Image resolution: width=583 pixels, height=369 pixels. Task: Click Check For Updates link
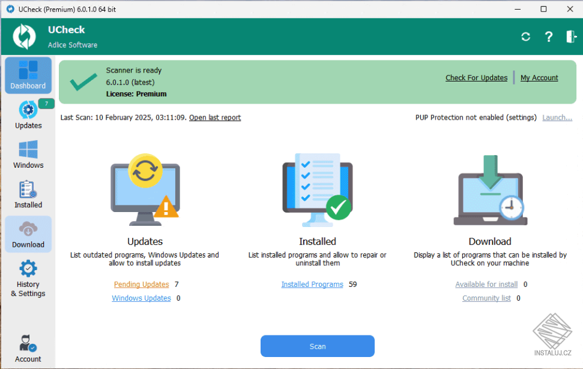point(476,77)
